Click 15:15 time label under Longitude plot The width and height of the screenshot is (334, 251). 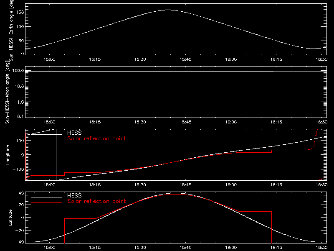[x=95, y=185]
